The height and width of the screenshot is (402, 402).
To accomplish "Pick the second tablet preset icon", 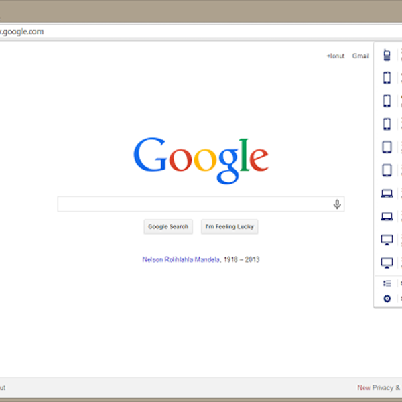I will coord(387,170).
